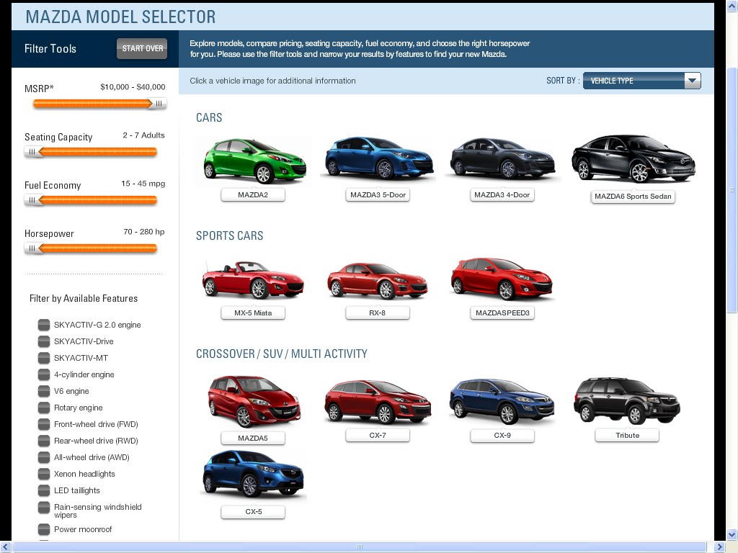Click the MAZDA5 label button
This screenshot has width=738, height=553.
(x=253, y=438)
